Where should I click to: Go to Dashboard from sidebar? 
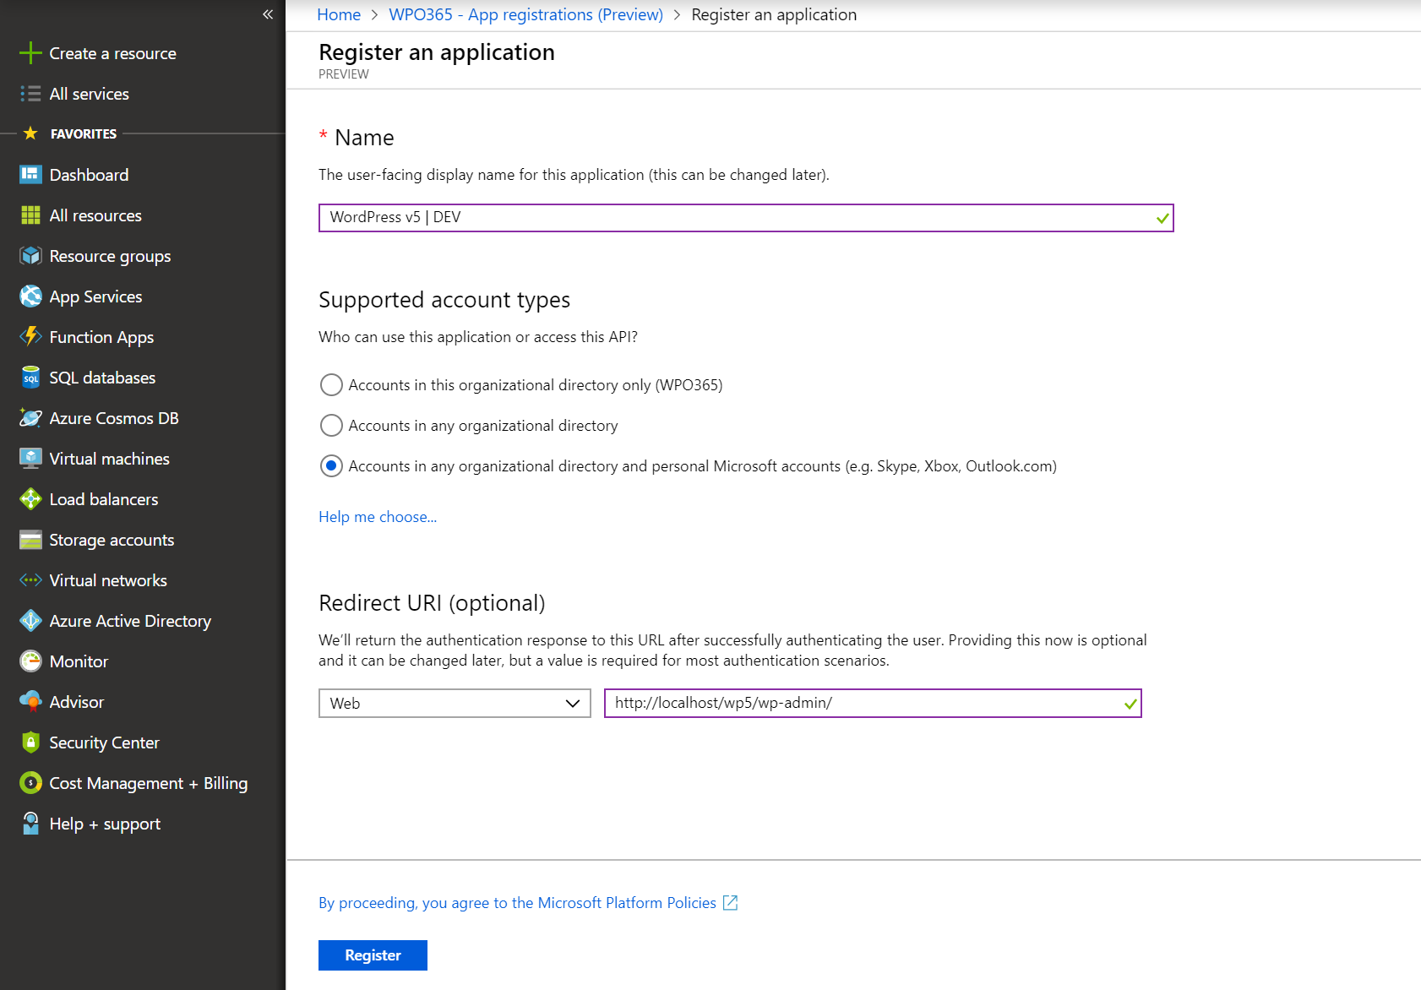90,175
